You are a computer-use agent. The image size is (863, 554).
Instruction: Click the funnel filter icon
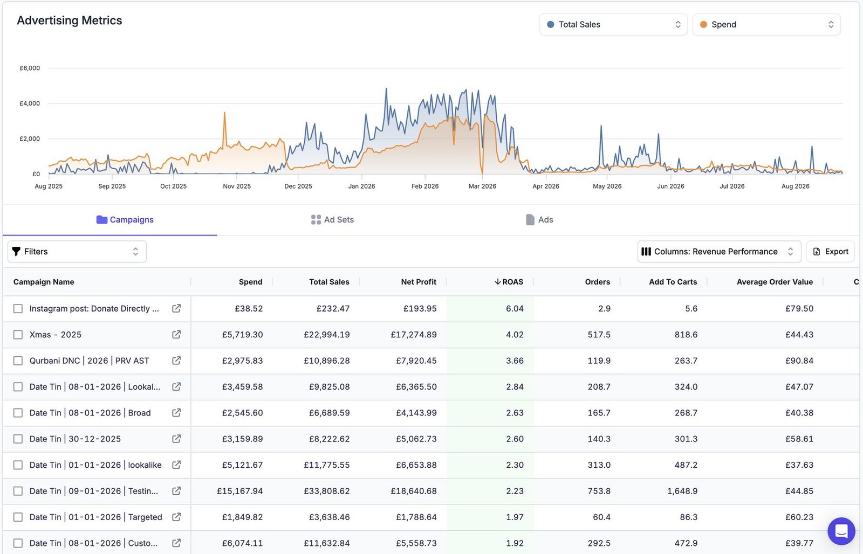[x=16, y=252]
